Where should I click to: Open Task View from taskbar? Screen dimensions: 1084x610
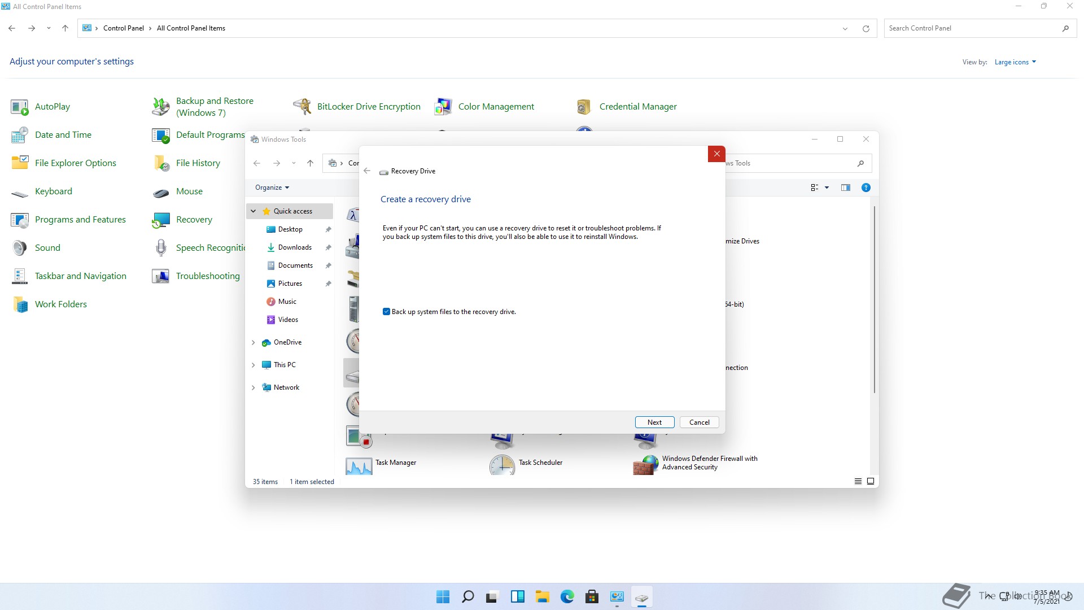(x=492, y=596)
